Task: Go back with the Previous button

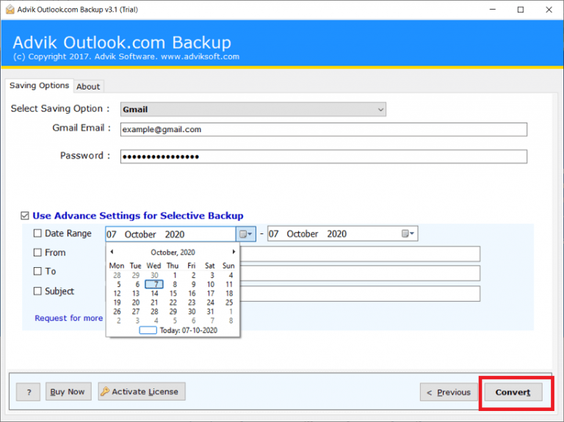Action: 449,392
